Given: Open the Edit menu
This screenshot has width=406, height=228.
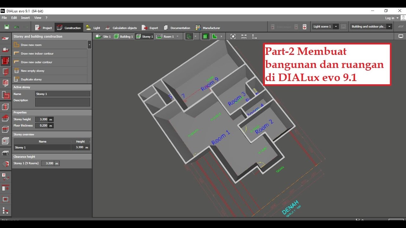Looking at the screenshot, I should pyautogui.click(x=14, y=18).
